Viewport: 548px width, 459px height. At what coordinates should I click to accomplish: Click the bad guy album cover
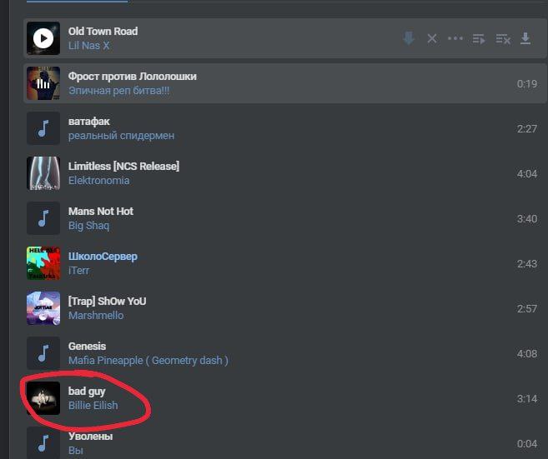click(x=43, y=398)
